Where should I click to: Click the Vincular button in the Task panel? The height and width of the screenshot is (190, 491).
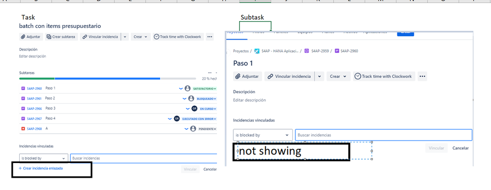coord(190,169)
